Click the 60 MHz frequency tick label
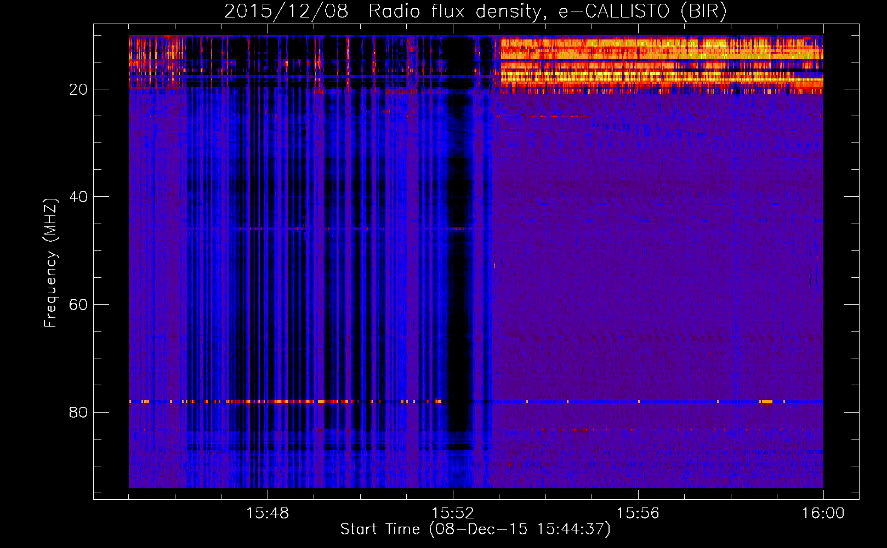The image size is (887, 548). pyautogui.click(x=79, y=305)
